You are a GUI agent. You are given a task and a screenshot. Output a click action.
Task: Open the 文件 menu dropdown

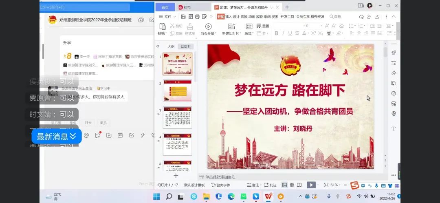(x=167, y=17)
